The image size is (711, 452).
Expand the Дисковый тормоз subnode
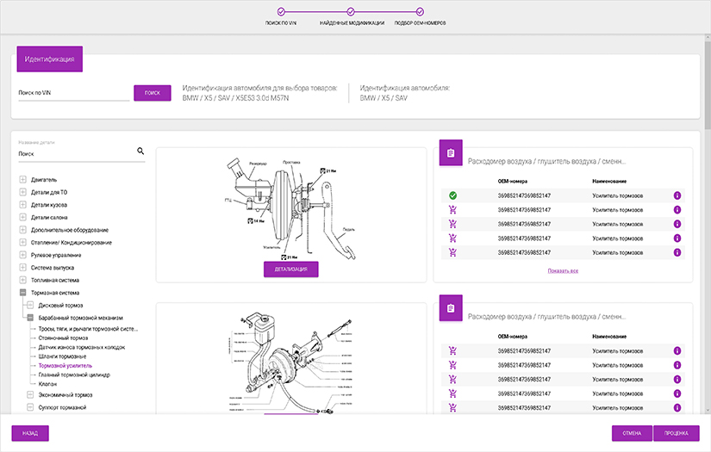[30, 305]
